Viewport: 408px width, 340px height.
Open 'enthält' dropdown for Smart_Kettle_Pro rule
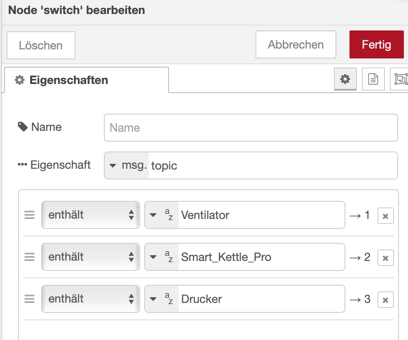tap(91, 257)
